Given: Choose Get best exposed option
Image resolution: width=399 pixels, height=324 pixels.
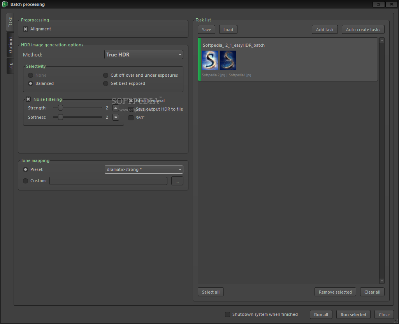Looking at the screenshot, I should [105, 83].
